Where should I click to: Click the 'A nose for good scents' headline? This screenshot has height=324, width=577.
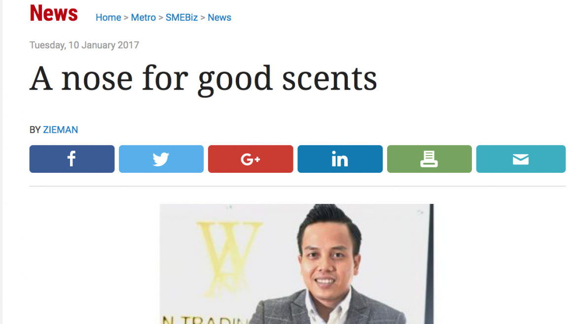click(203, 79)
